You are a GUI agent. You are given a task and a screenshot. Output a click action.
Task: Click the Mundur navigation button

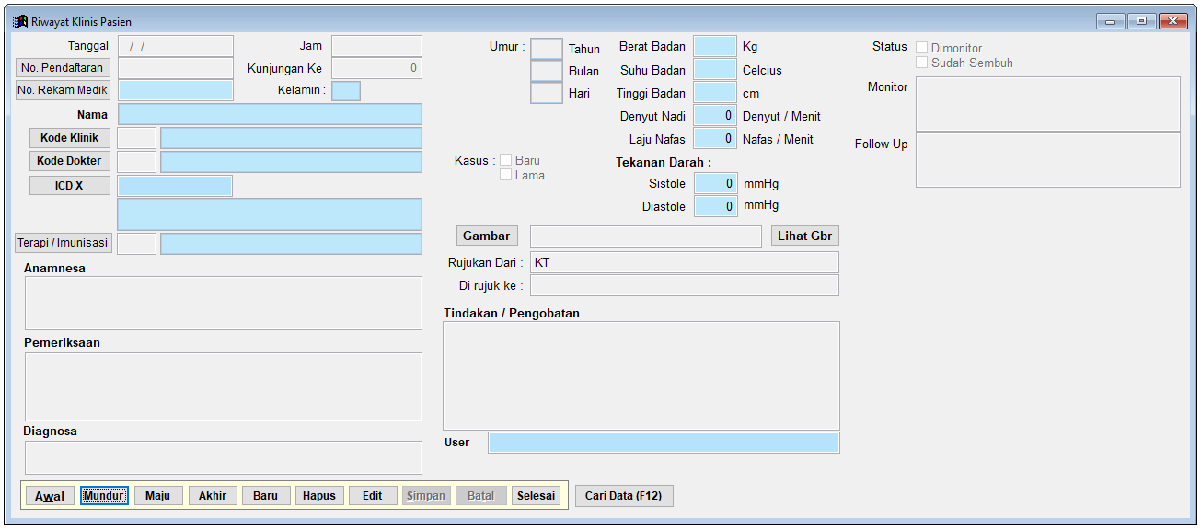click(x=104, y=496)
